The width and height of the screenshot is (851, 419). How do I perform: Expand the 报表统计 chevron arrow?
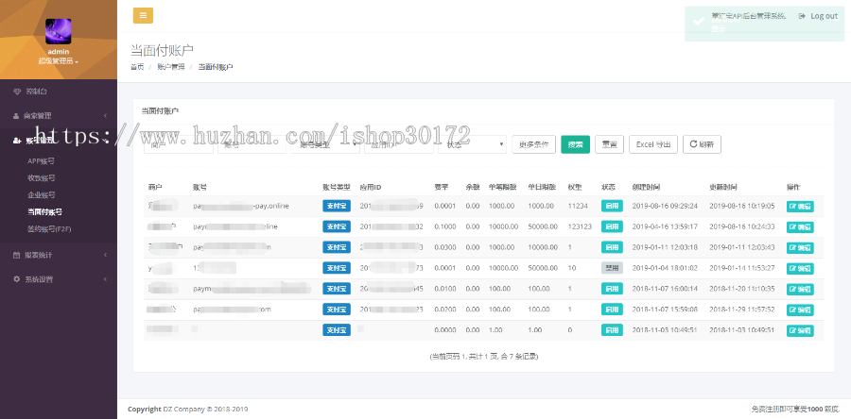click(105, 255)
